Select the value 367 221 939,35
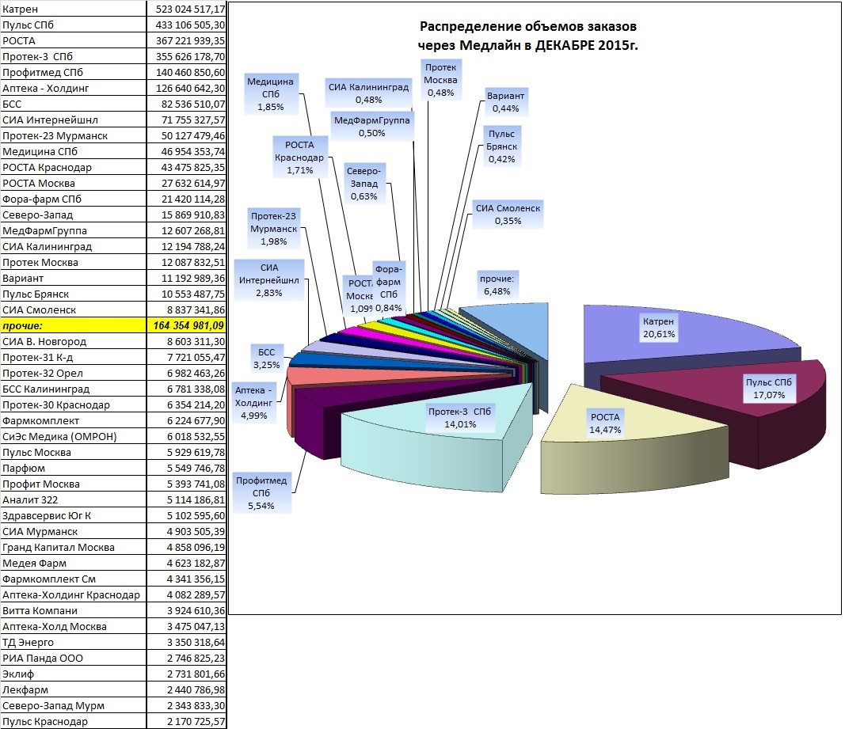The width and height of the screenshot is (845, 729). tap(186, 41)
